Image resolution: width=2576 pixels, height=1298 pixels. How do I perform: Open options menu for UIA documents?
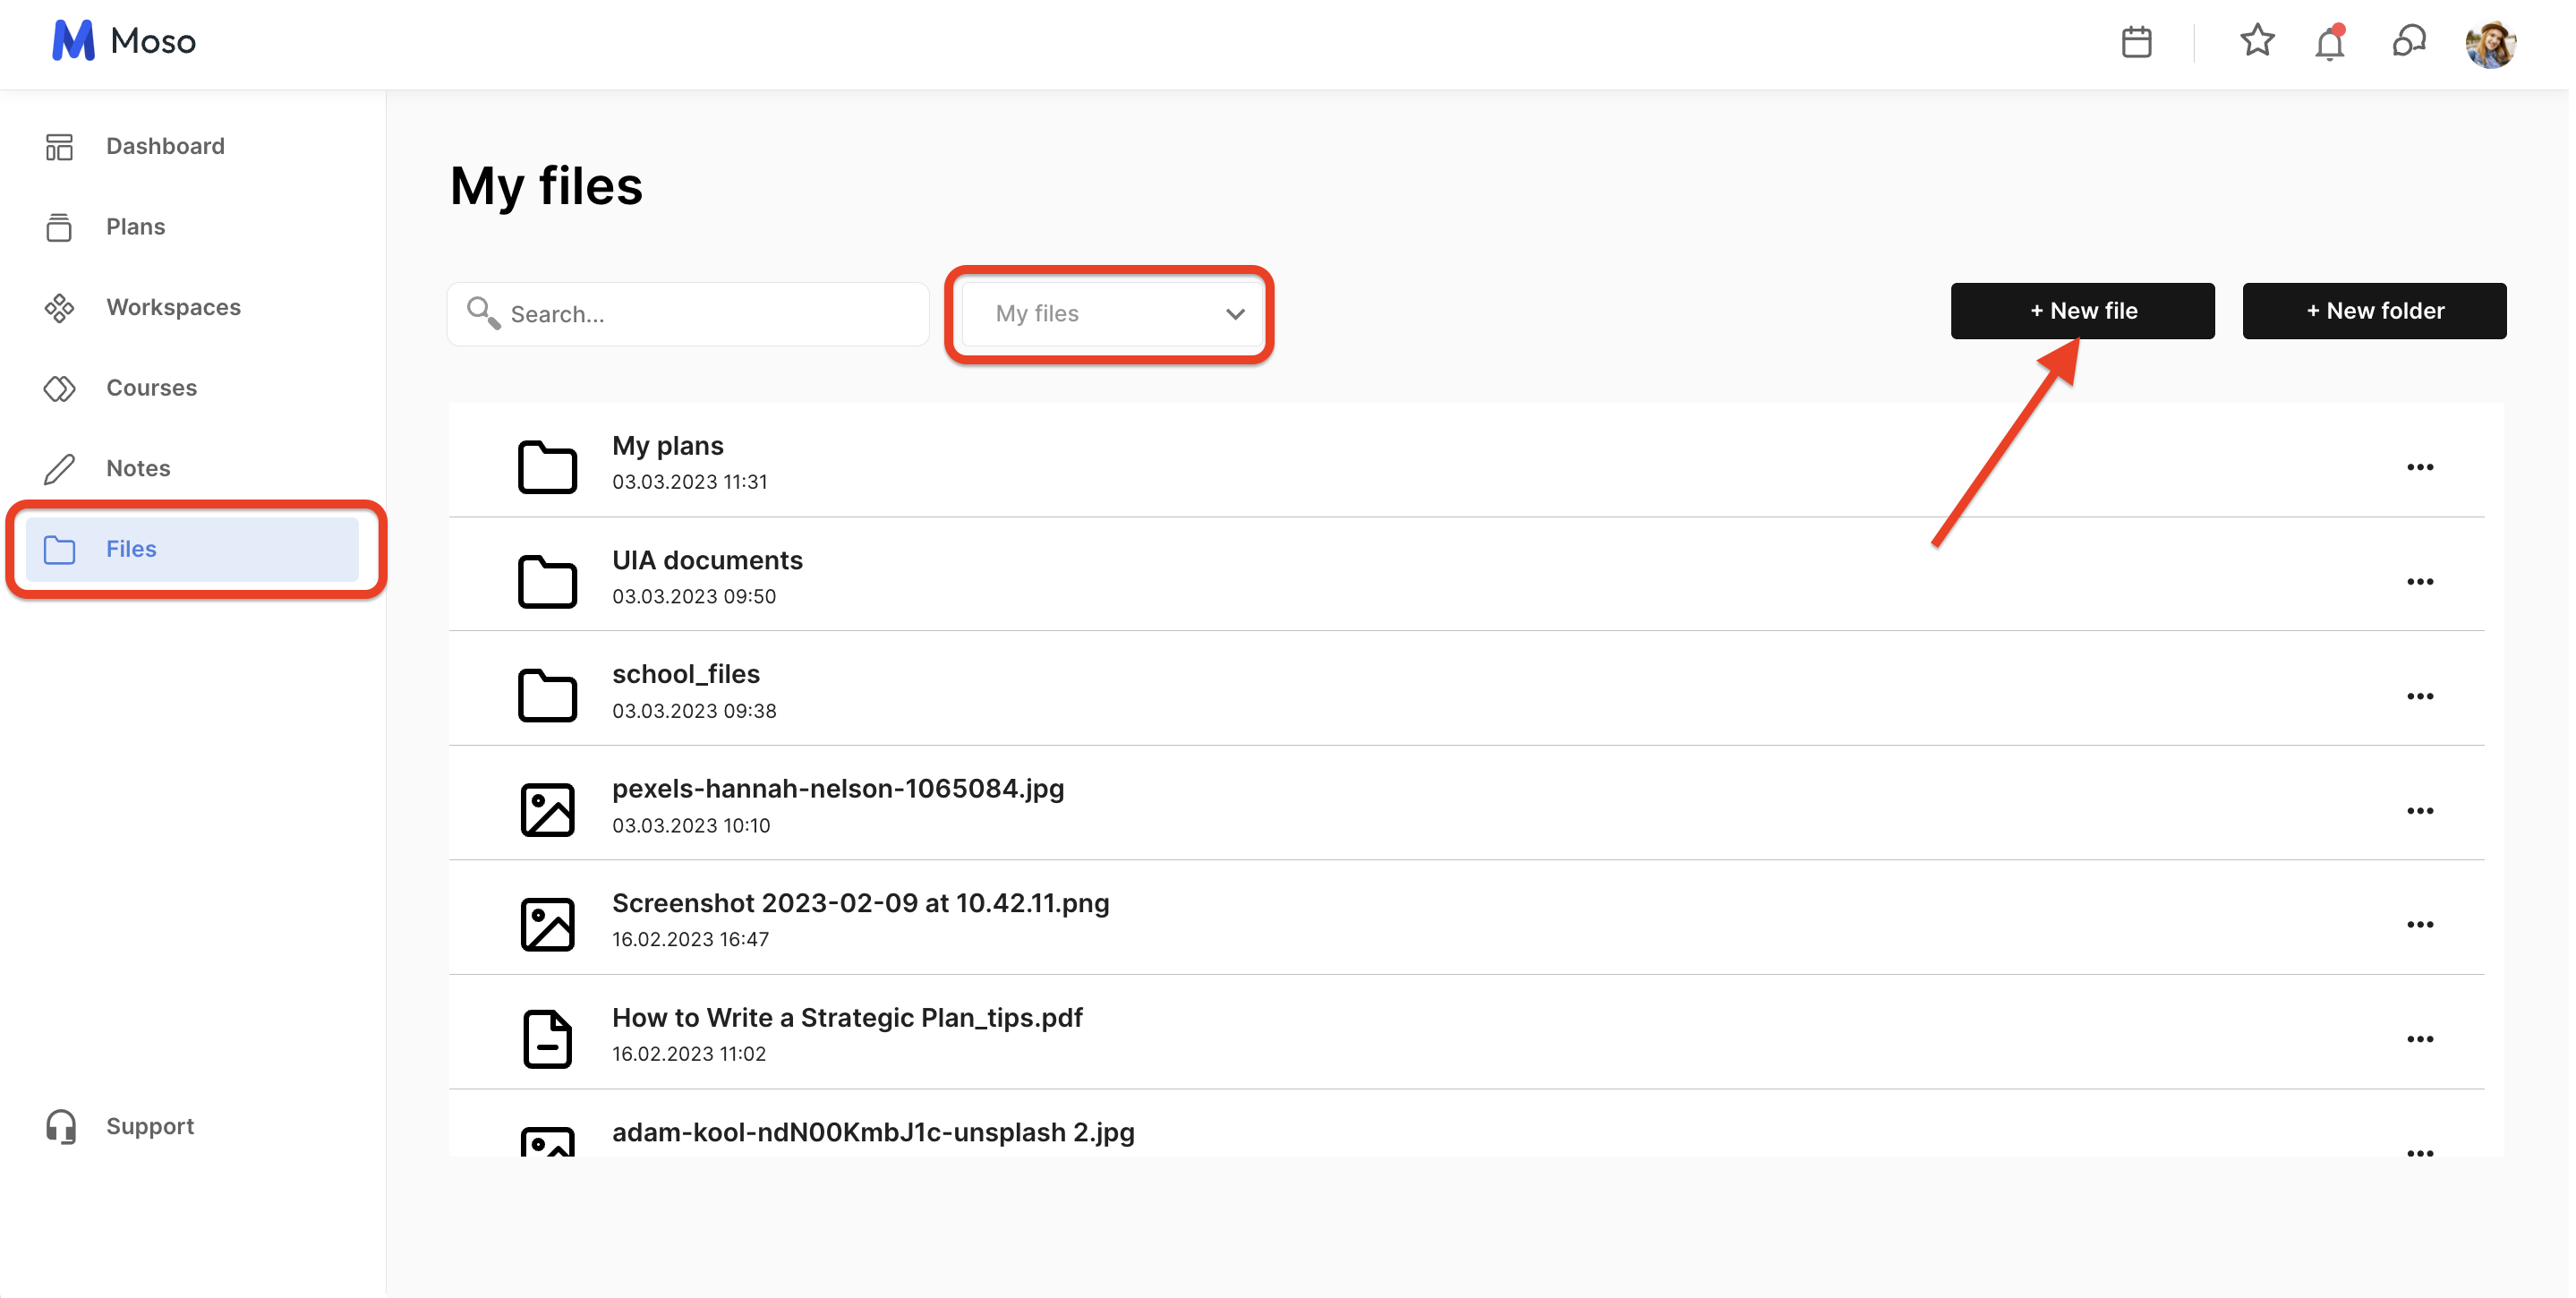(2419, 581)
